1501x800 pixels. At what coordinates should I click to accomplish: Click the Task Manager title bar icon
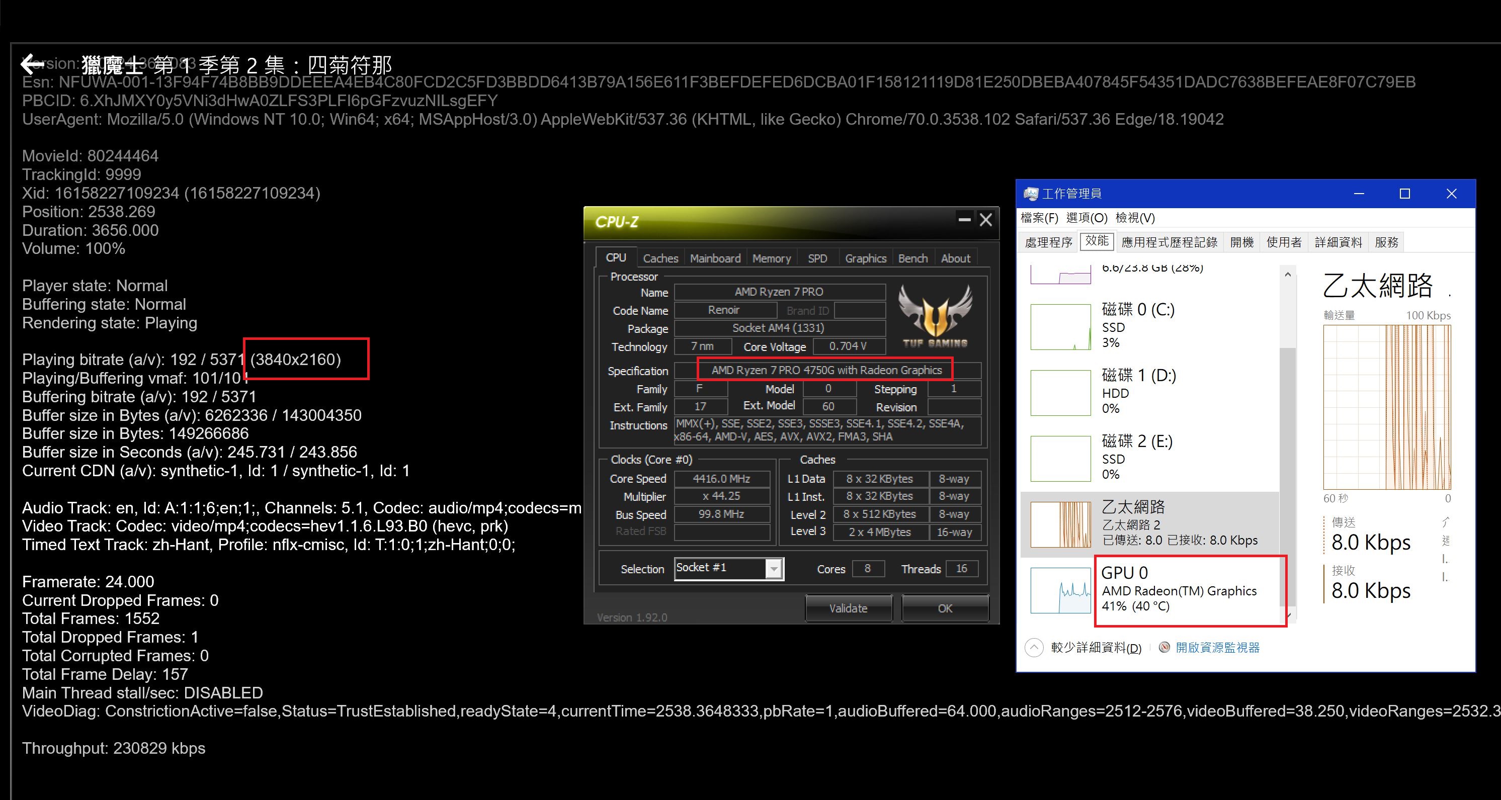(1030, 194)
